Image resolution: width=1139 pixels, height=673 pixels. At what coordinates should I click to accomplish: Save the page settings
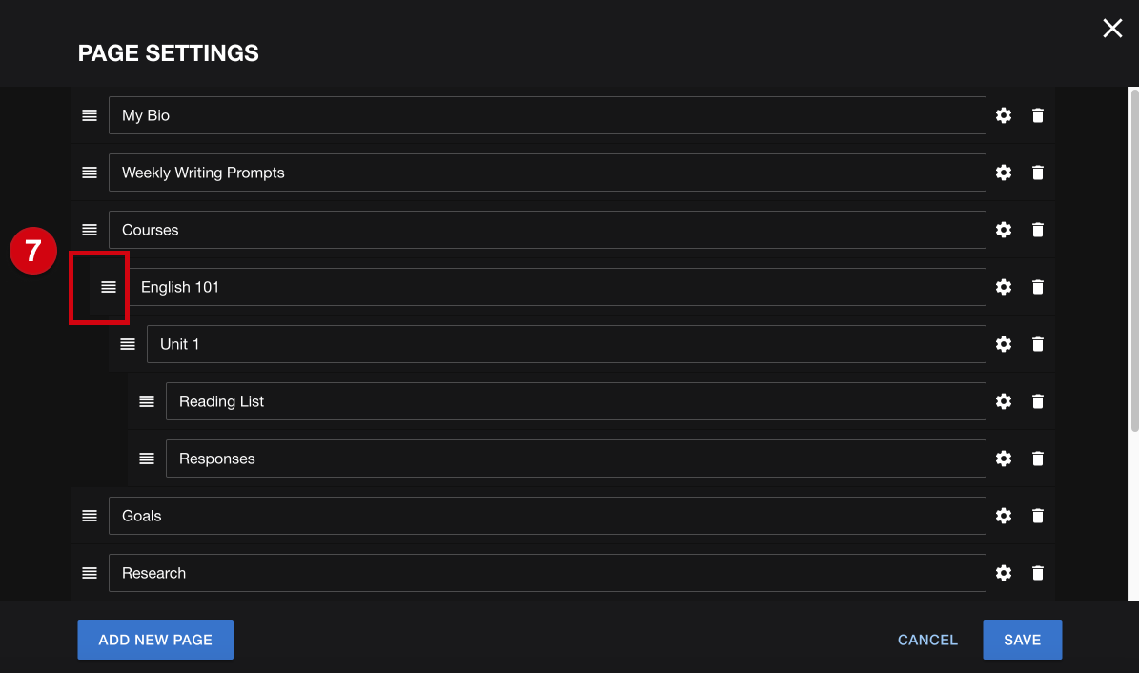coord(1022,640)
